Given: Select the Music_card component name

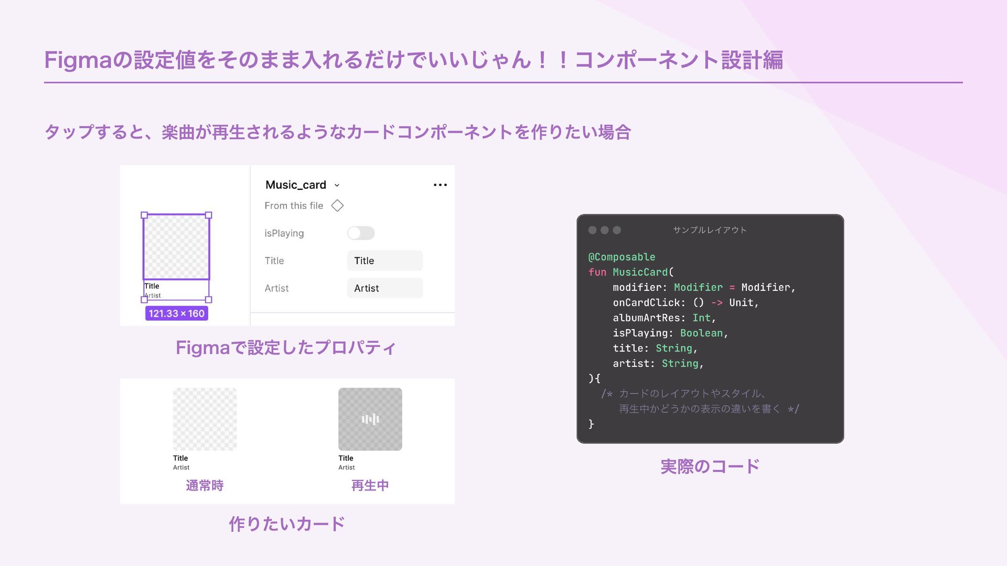Looking at the screenshot, I should (x=296, y=185).
